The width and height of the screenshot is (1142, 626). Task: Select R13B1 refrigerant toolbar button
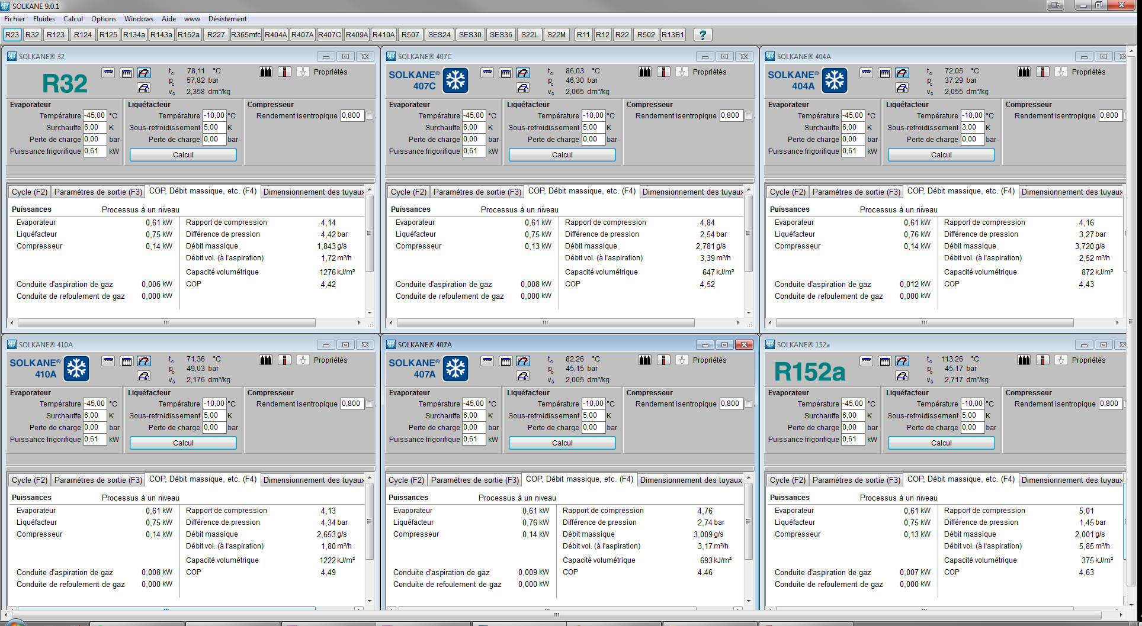[672, 35]
